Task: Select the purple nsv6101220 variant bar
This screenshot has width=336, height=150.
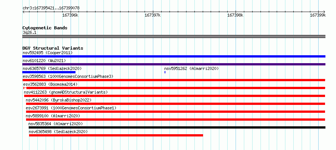Action: (x=174, y=64)
